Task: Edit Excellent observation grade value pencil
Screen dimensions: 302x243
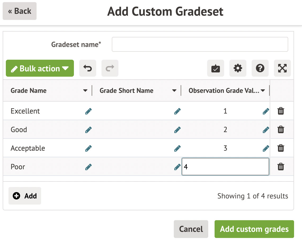Action: point(265,111)
